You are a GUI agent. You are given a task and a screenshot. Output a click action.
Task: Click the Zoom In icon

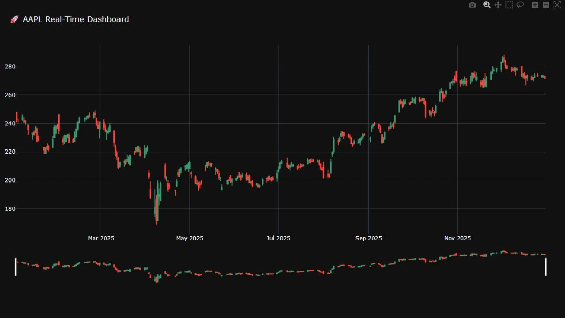pyautogui.click(x=534, y=5)
